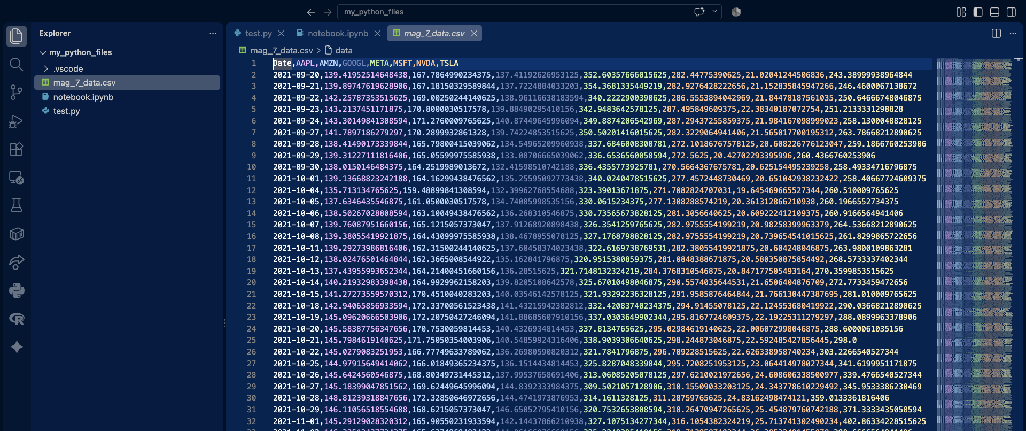Open the Testing flask view

17,205
